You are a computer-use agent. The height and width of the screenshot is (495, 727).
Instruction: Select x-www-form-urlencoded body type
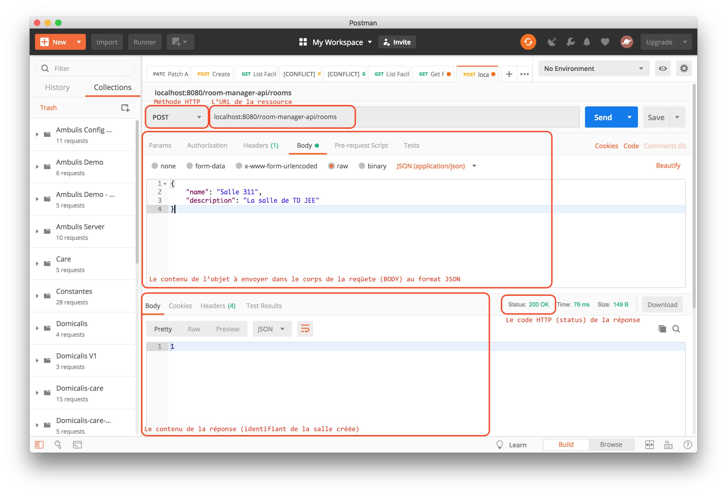pyautogui.click(x=239, y=166)
